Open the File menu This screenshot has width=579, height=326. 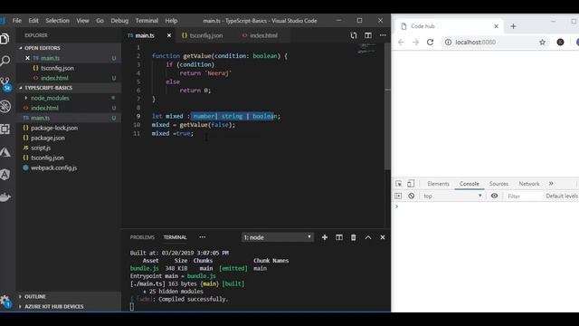17,21
